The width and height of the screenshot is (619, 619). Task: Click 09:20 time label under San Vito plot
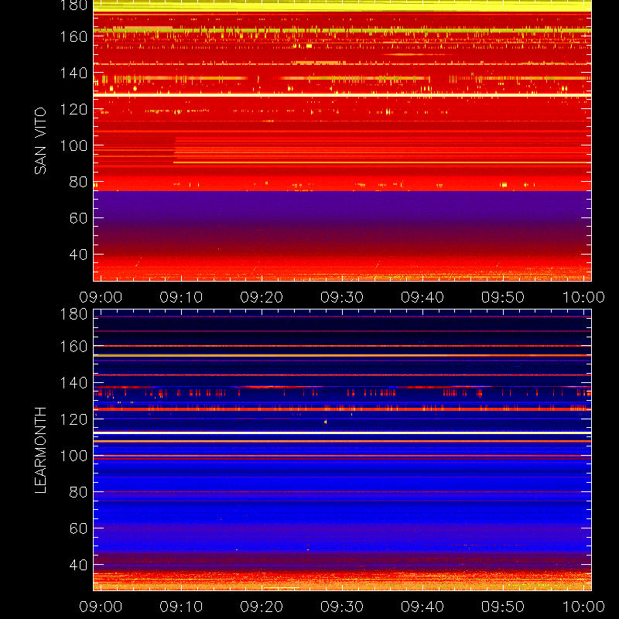coord(262,297)
